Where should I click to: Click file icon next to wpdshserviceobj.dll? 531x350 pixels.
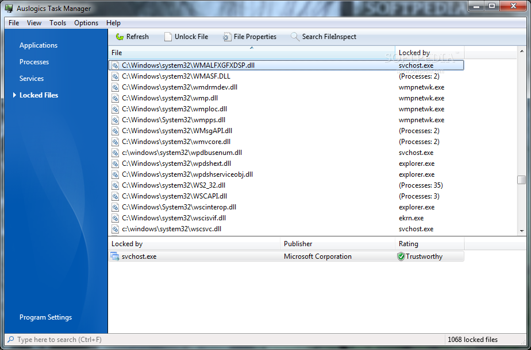tap(116, 174)
